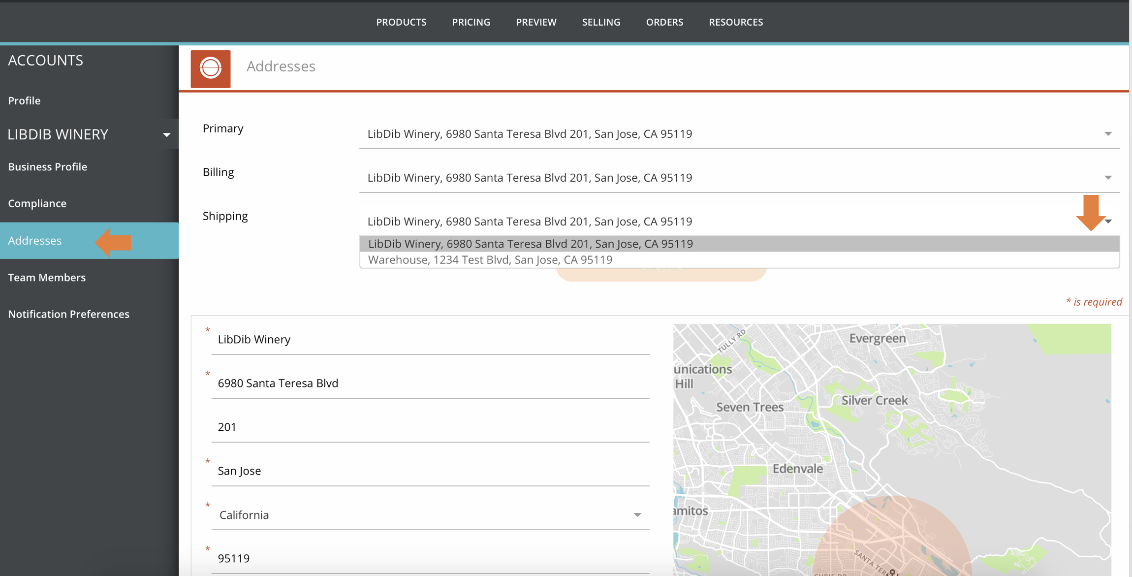Viewport: 1132px width, 577px height.
Task: Open Business Profile page
Action: [47, 166]
